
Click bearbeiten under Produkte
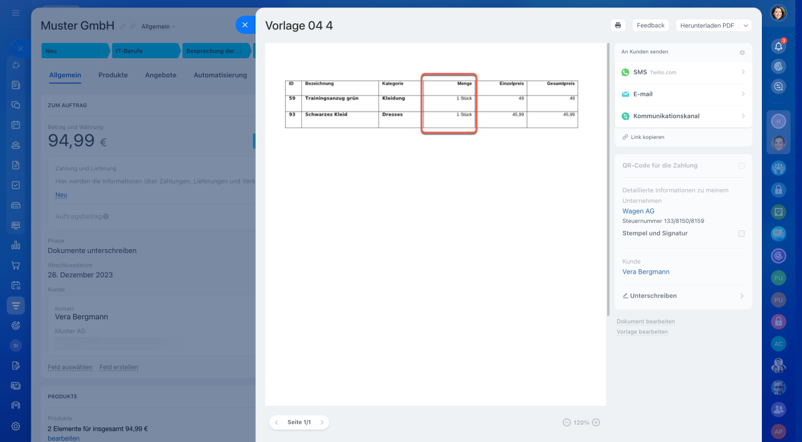pos(63,438)
